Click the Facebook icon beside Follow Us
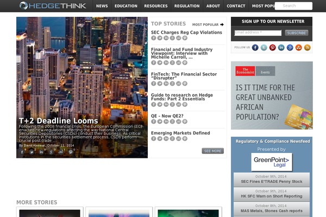The width and height of the screenshot is (326, 217). [255, 48]
